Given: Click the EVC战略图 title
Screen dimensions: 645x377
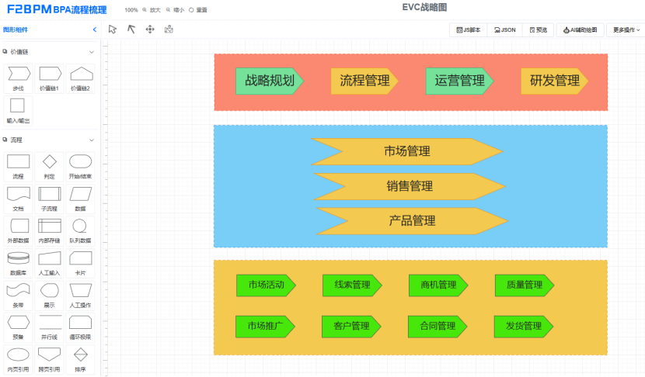Looking at the screenshot, I should 424,8.
